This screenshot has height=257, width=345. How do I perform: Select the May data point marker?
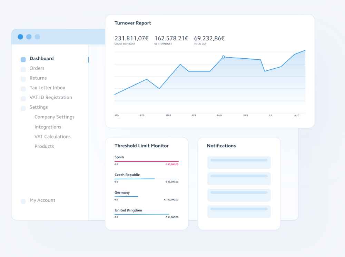point(223,57)
